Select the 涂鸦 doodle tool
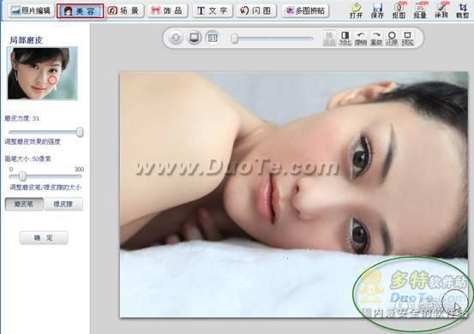 [x=441, y=10]
